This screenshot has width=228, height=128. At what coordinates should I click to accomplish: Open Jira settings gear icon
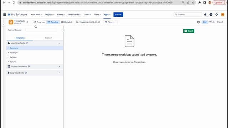coord(217,15)
